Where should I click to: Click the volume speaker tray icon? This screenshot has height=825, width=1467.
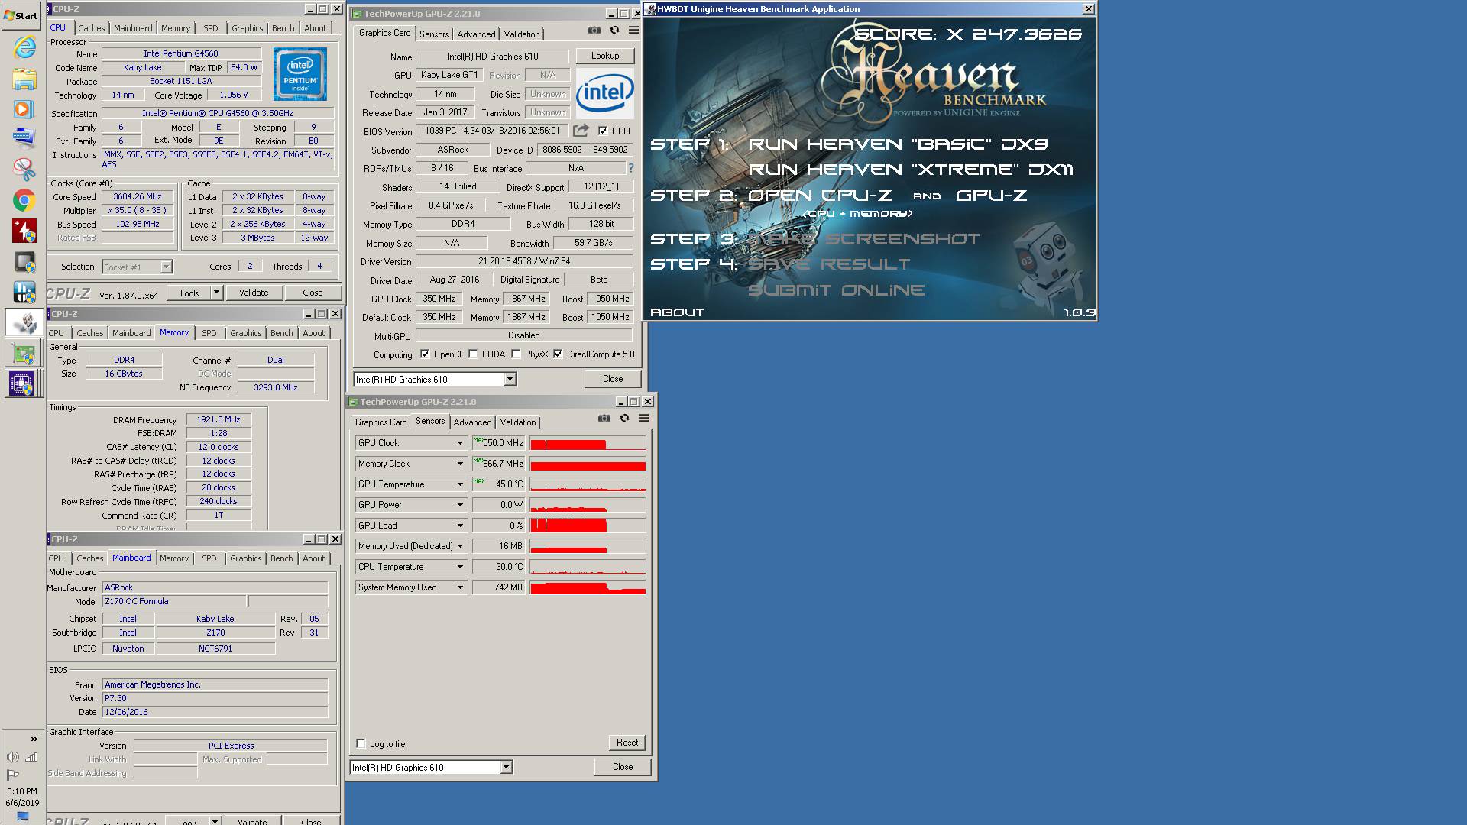pos(12,757)
